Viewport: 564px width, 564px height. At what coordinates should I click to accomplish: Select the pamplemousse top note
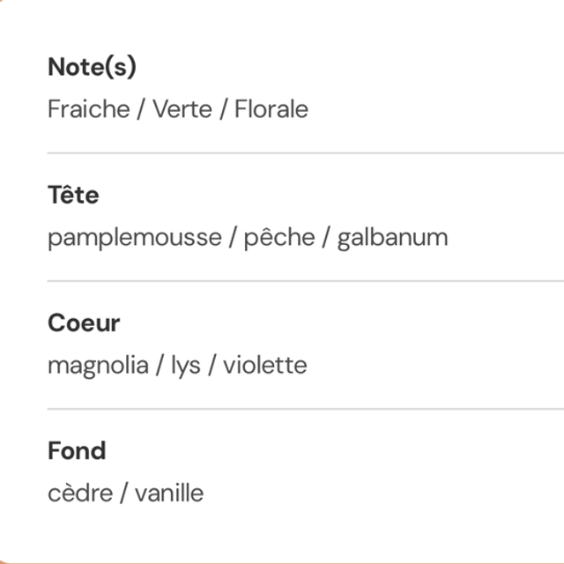(x=134, y=238)
